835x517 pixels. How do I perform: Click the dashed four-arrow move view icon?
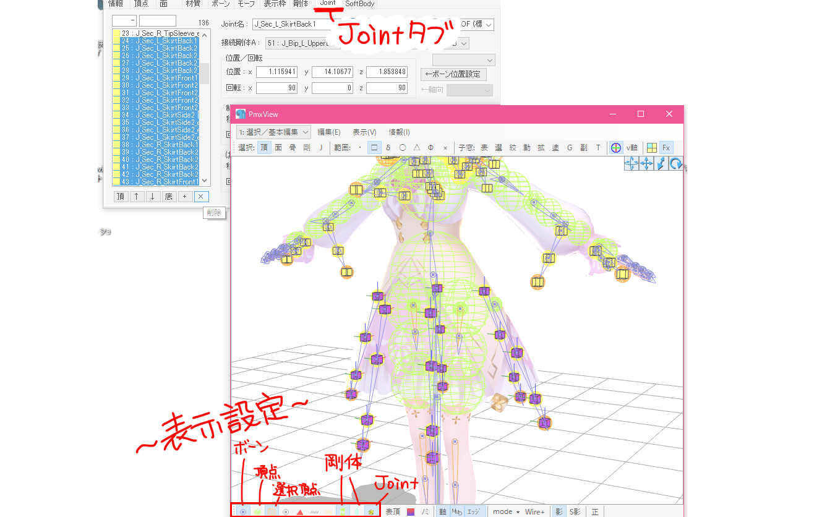pyautogui.click(x=632, y=163)
